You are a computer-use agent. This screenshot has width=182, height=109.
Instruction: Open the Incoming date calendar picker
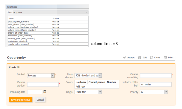pyautogui.click(x=45, y=92)
